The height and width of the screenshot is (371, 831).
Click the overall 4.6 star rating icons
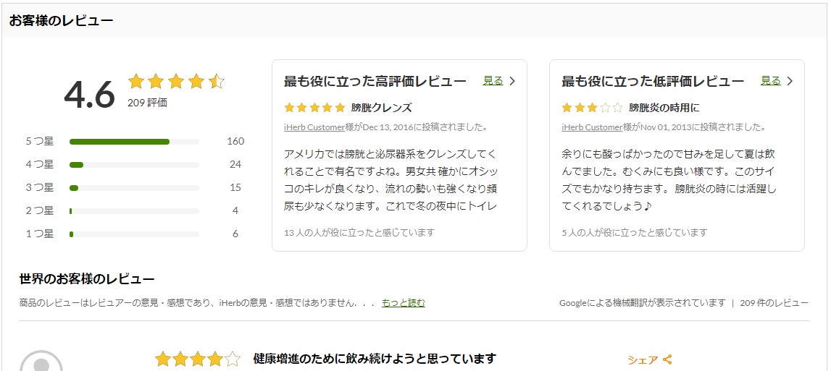(176, 82)
